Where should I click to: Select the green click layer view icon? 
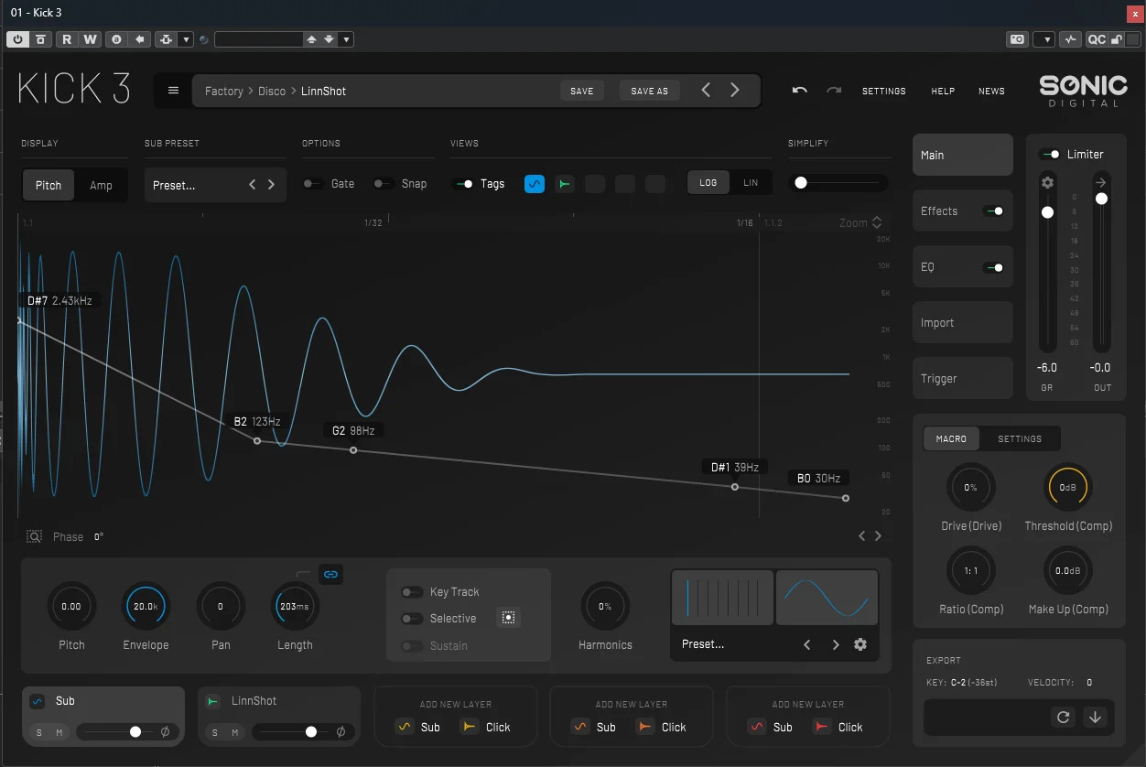pyautogui.click(x=565, y=184)
